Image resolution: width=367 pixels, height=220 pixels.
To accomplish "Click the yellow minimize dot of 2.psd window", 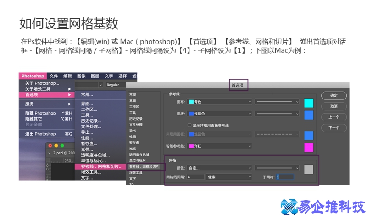I will tap(56, 146).
